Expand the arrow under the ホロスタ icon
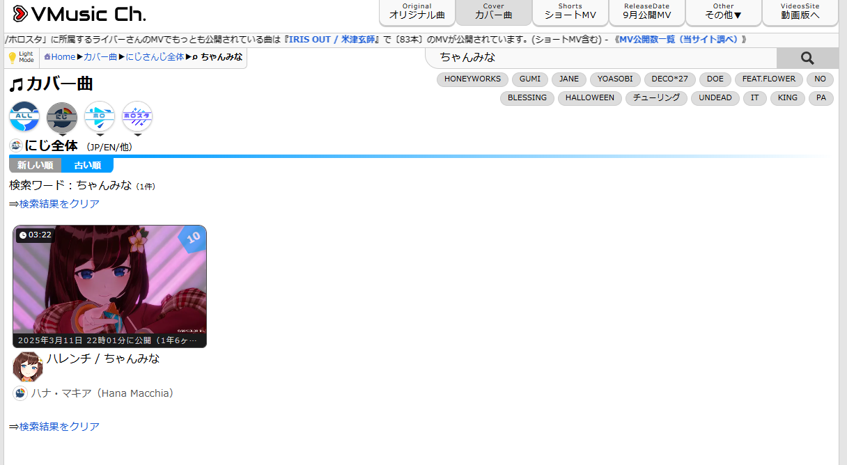The height and width of the screenshot is (465, 847). [x=137, y=135]
